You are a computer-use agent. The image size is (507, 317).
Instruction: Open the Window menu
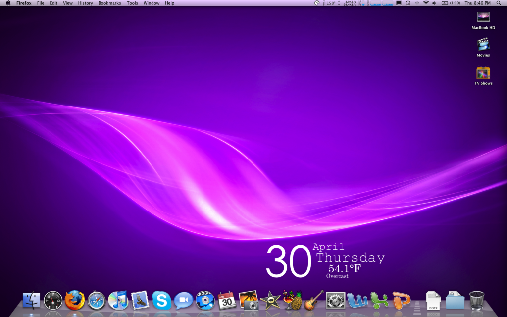[x=152, y=3]
